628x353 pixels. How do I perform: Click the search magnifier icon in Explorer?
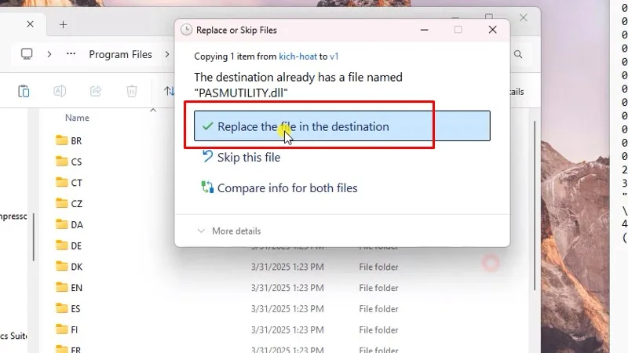[518, 54]
